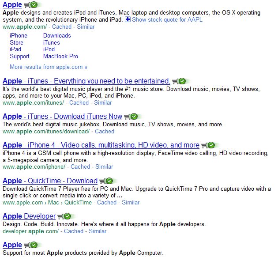Go to the iPhone sitelink
Image resolution: width=278 pixels, height=257 pixels.
tap(19, 36)
